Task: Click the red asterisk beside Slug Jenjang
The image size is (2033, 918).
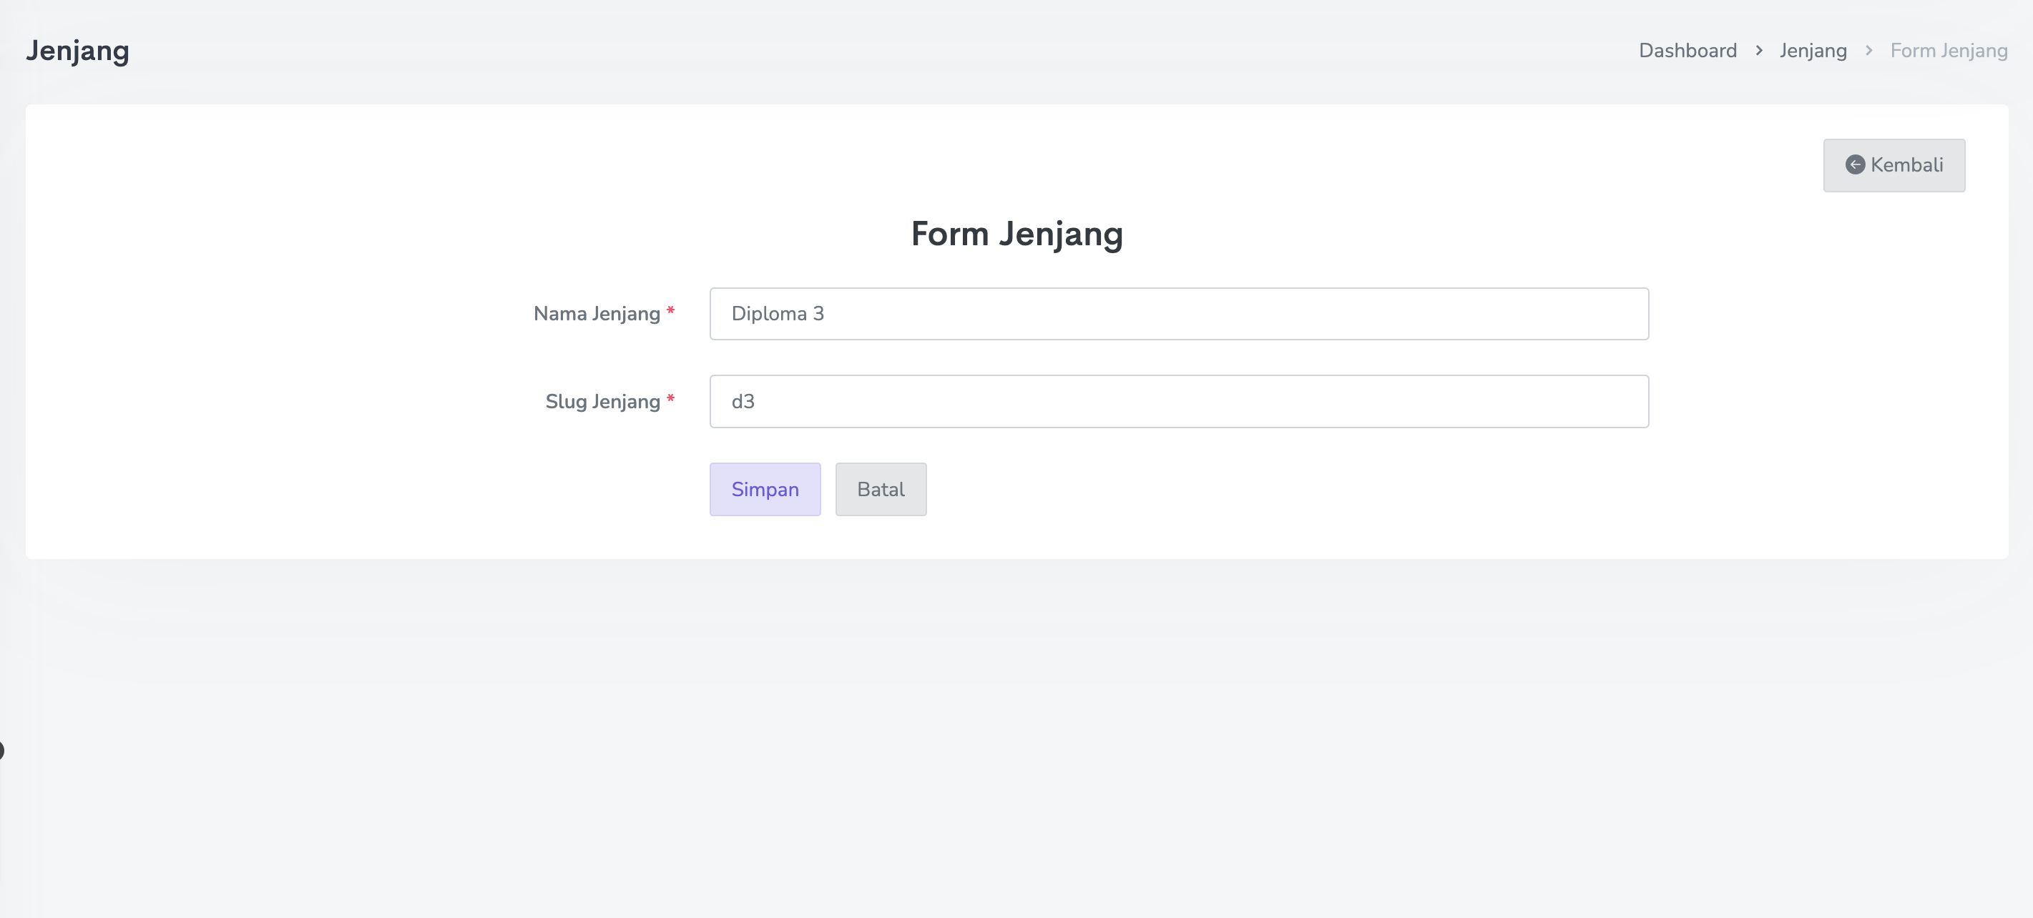Action: point(670,399)
